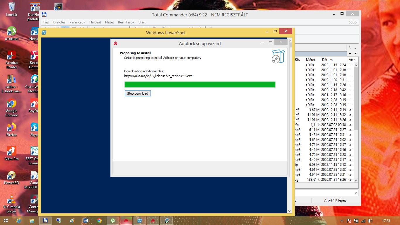Image resolution: width=400 pixels, height=225 pixels.
Task: Expand the command line dropdown arrow
Action: click(x=356, y=193)
